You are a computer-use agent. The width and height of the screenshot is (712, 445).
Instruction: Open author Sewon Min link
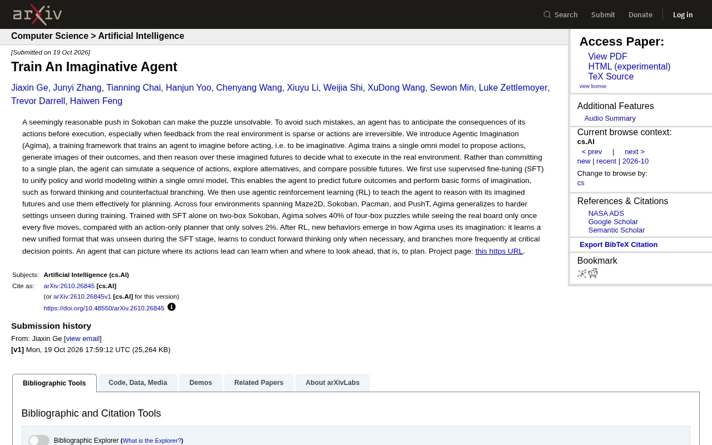pyautogui.click(x=452, y=88)
